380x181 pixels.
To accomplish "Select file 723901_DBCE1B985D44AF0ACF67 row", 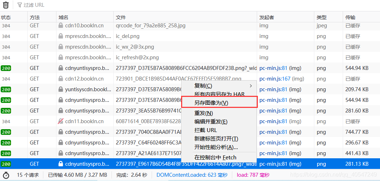I will [x=179, y=79].
